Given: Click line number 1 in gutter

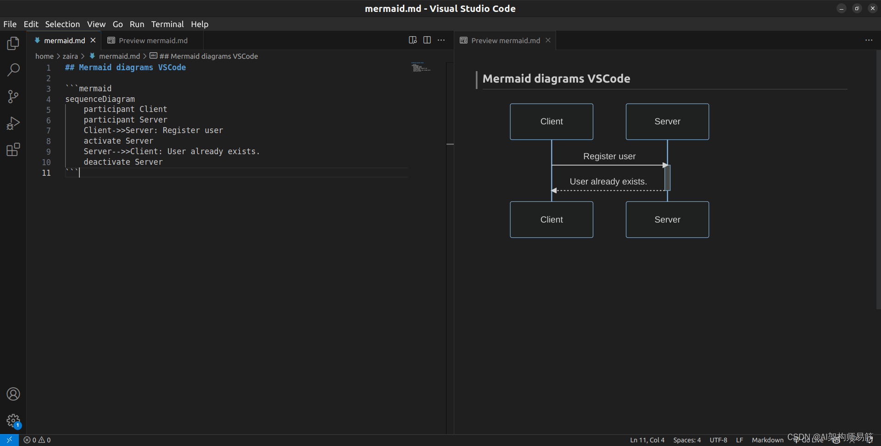Looking at the screenshot, I should pos(48,67).
